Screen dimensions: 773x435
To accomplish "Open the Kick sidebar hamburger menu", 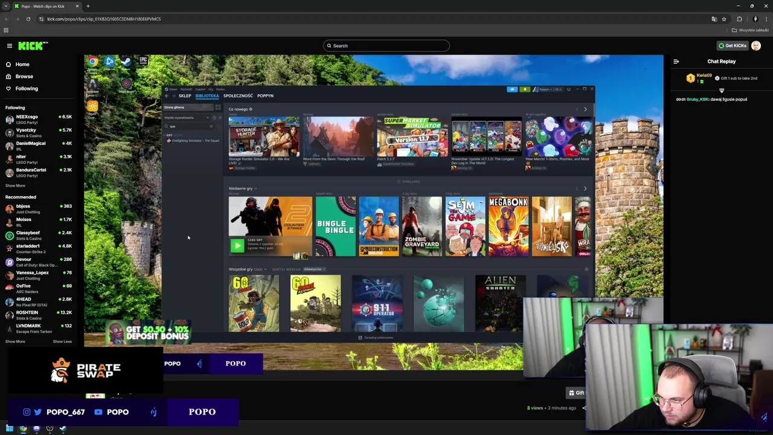I will pos(9,46).
